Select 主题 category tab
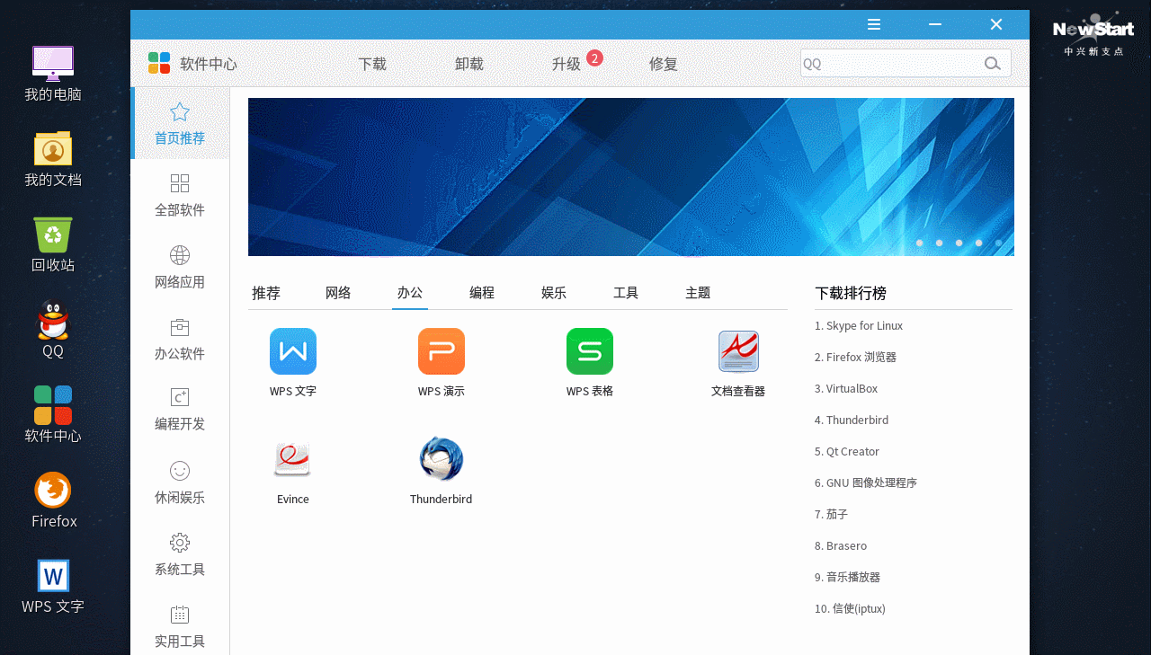The height and width of the screenshot is (655, 1151). pyautogui.click(x=698, y=293)
